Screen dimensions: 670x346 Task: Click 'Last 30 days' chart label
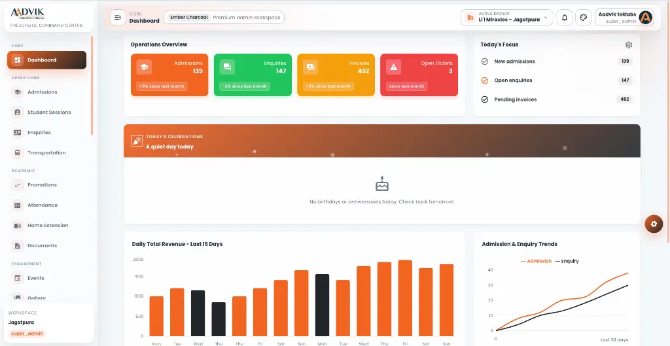coord(614,340)
